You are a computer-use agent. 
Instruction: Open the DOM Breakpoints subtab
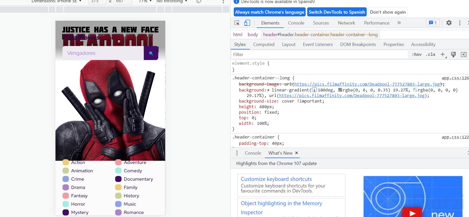358,44
